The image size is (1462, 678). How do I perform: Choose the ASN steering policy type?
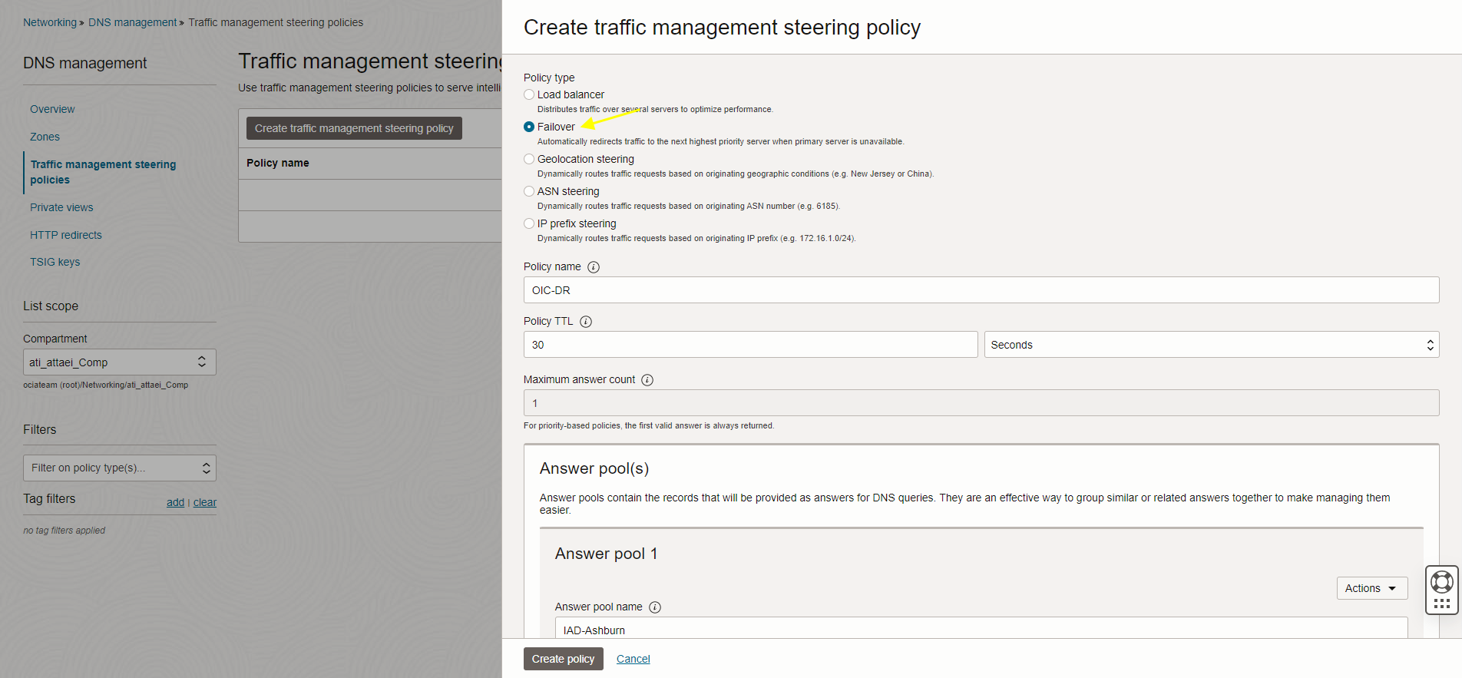point(529,191)
